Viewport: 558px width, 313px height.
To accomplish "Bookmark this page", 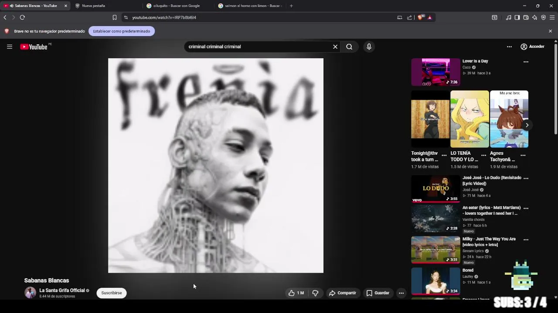I will 114,17.
